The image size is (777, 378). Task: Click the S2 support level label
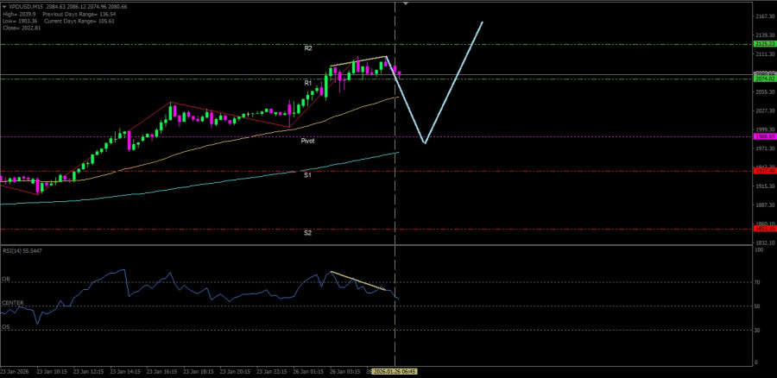(307, 233)
